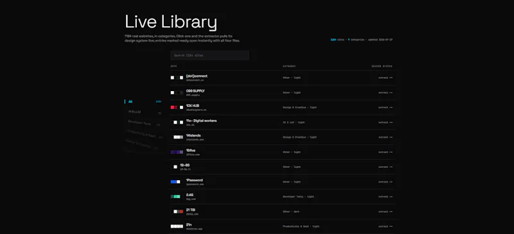Click extract for 14islands
The image size is (514, 234).
point(385,137)
